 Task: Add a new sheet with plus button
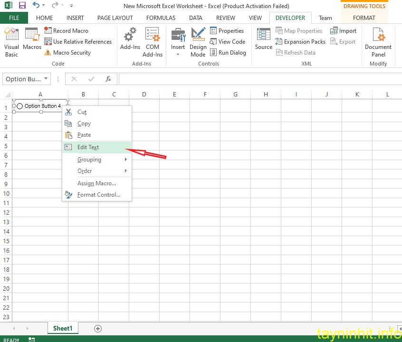point(98,329)
